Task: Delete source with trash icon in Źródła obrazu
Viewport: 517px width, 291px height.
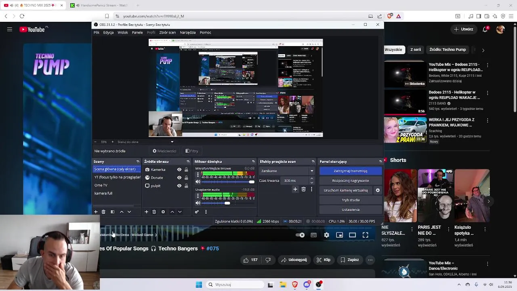Action: [x=154, y=212]
